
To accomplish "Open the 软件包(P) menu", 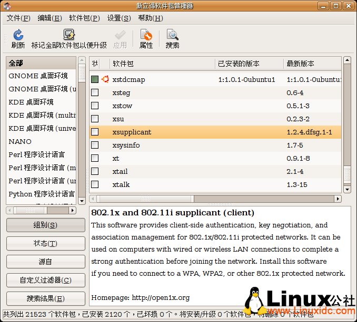I will click(84, 18).
